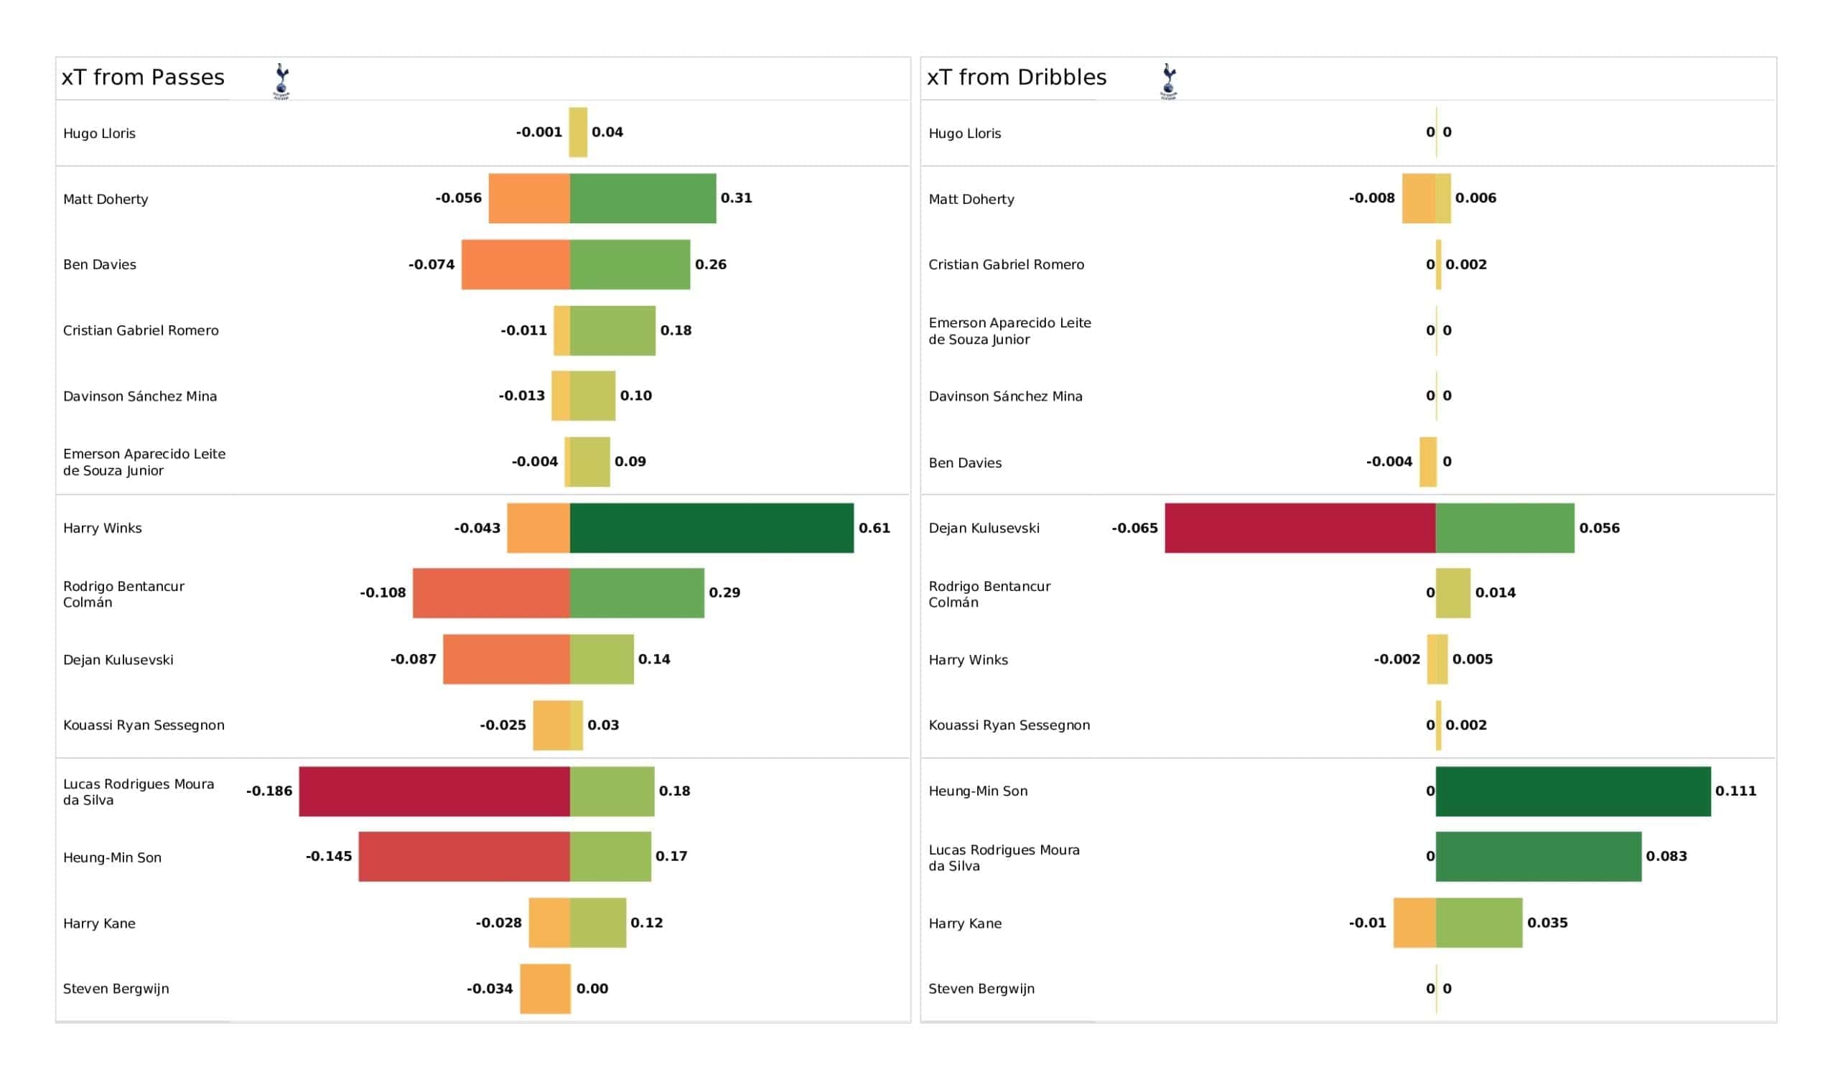This screenshot has width=1838, height=1080.
Task: Click Ben Davies' orange -0.074 passes bar
Action: [x=515, y=264]
